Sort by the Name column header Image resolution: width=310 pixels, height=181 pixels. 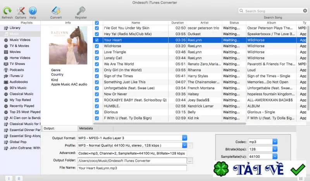click(x=136, y=23)
